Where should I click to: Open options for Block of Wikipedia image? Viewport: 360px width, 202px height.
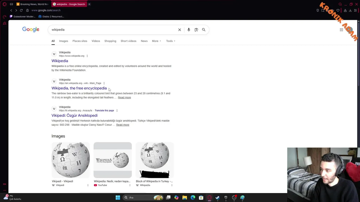click(x=172, y=185)
